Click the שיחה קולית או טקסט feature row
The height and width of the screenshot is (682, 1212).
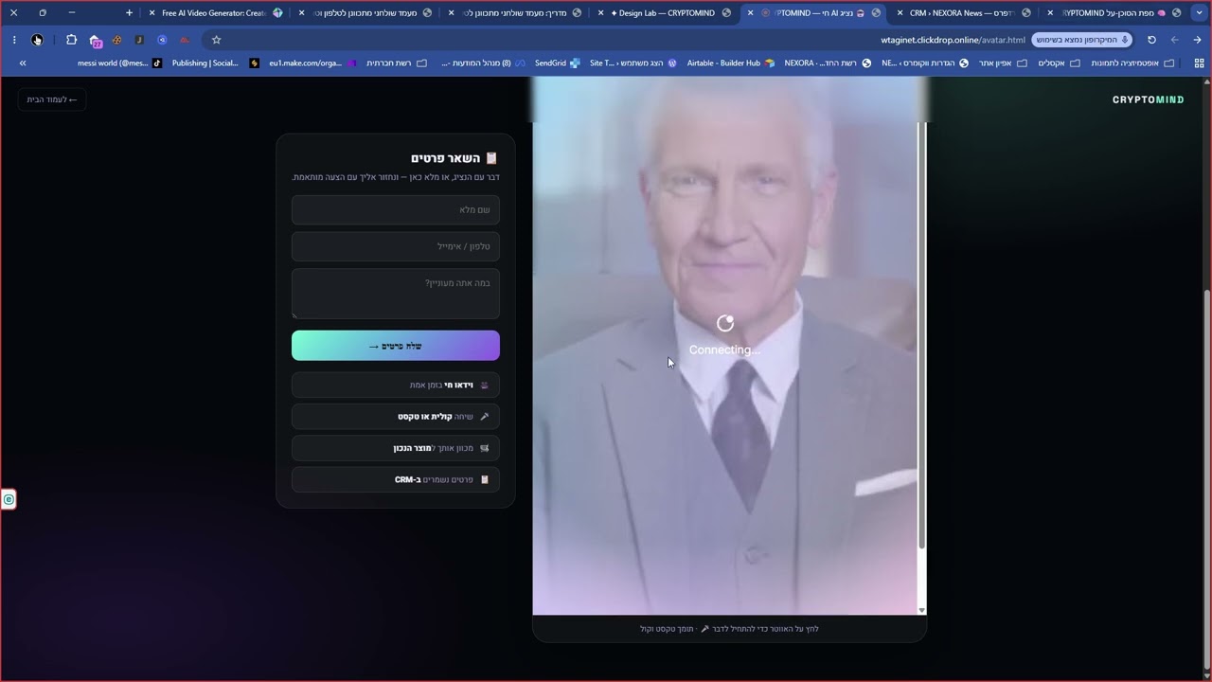click(396, 416)
